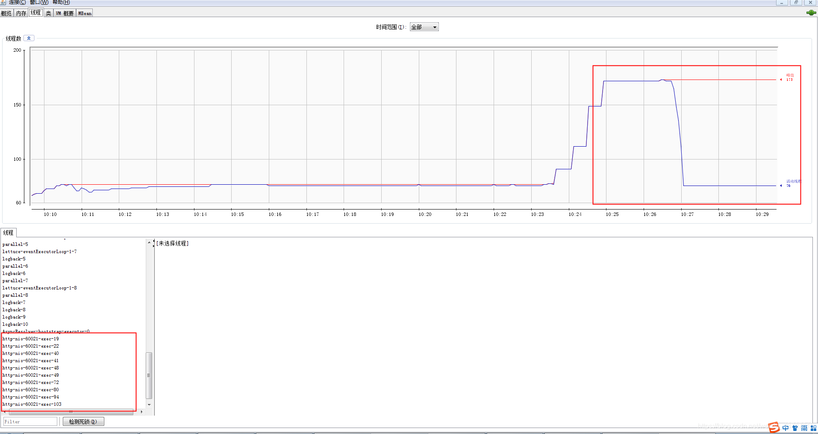This screenshot has height=434, width=818.
Task: Click the divider collapse-left arrow
Action: click(154, 241)
